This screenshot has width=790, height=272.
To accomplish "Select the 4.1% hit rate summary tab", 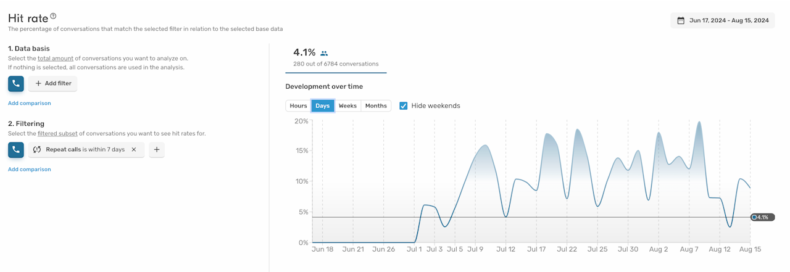I will tap(336, 58).
